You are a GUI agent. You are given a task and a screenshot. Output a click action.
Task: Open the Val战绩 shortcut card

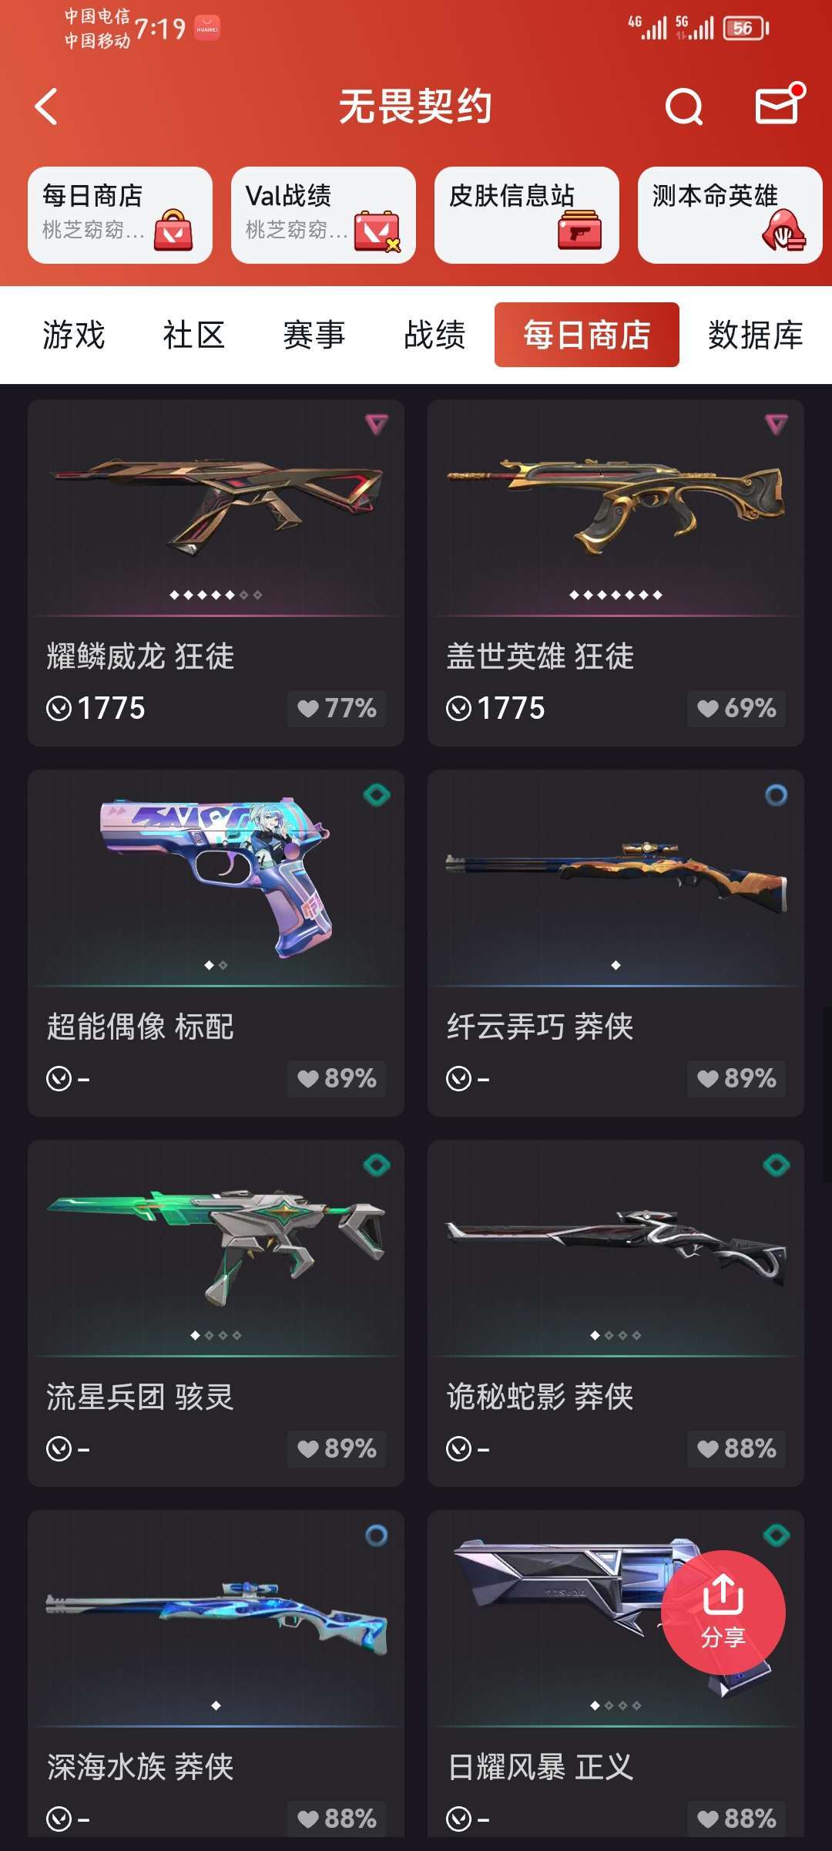[324, 215]
